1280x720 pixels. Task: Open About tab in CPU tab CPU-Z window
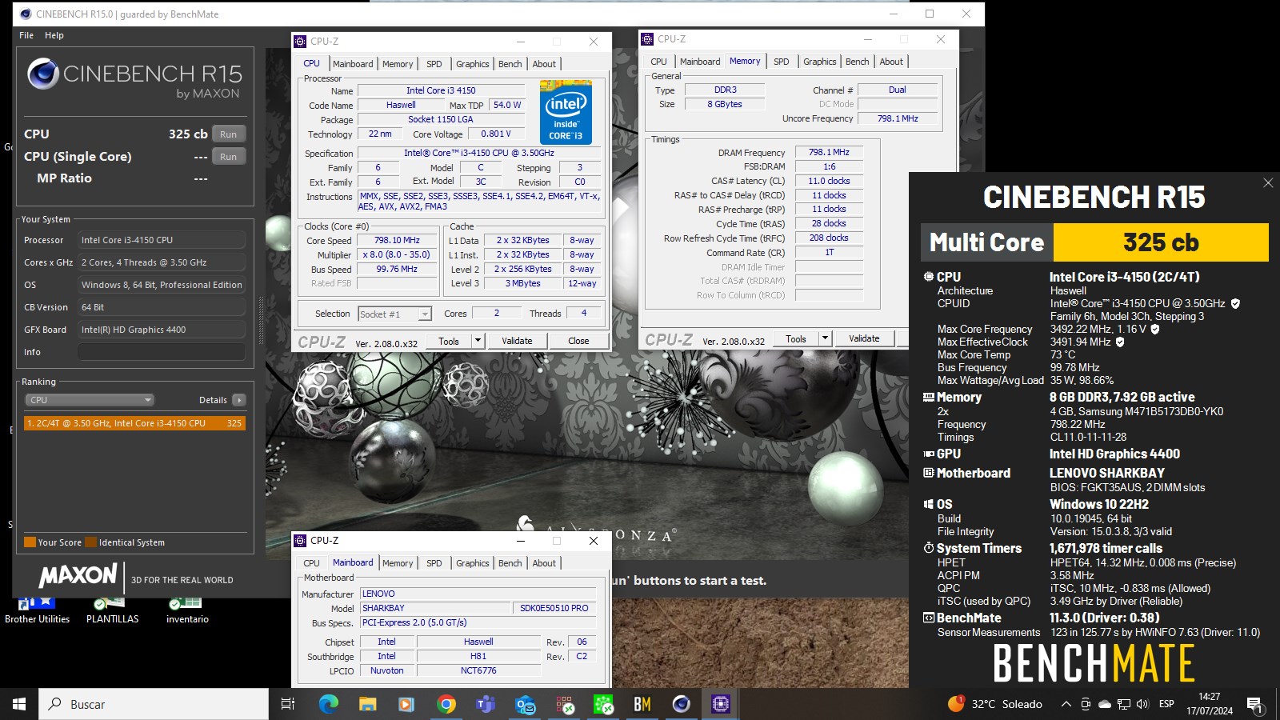[x=544, y=64]
